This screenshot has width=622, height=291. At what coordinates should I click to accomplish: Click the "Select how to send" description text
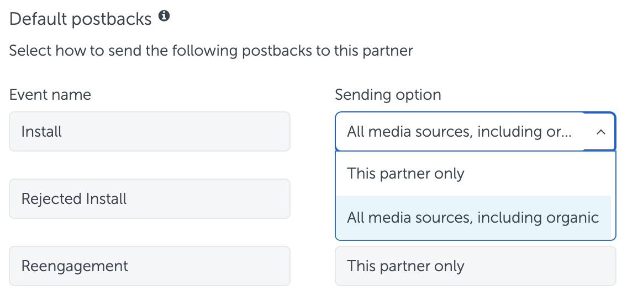coord(211,51)
